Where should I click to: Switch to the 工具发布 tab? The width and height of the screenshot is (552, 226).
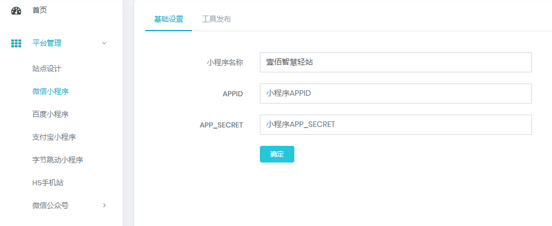coord(216,19)
